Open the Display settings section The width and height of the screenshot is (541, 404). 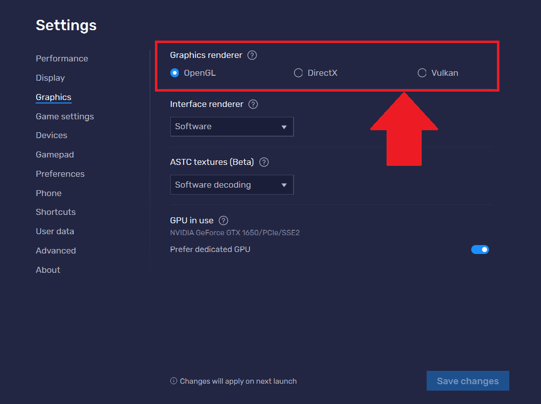point(50,78)
